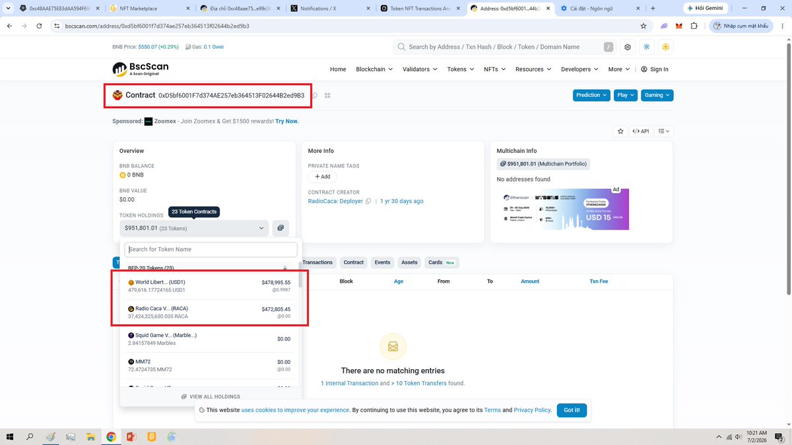
Task: Add address to watchlist with the star button
Action: click(x=620, y=131)
